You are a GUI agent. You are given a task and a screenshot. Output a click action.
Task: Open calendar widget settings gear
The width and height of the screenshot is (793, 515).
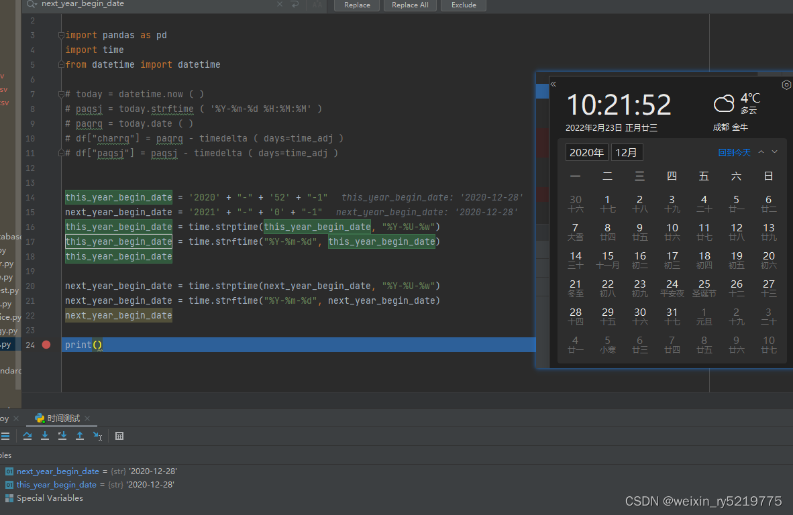[x=786, y=85]
